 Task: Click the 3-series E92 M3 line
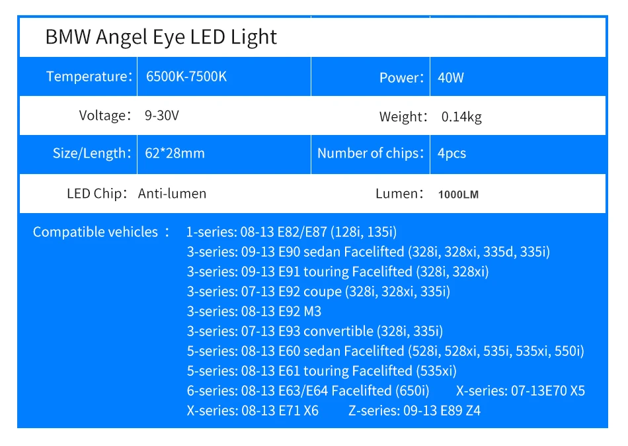click(254, 311)
